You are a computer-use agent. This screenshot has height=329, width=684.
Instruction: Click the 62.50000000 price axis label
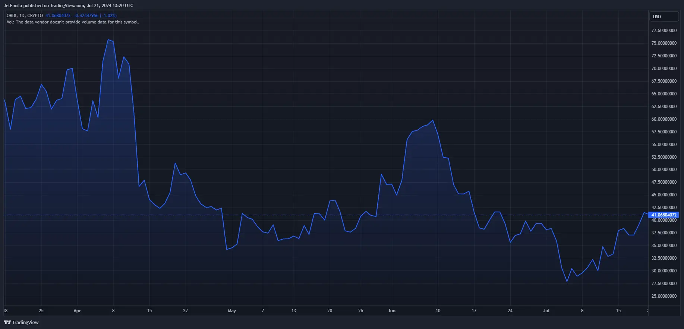tap(664, 107)
